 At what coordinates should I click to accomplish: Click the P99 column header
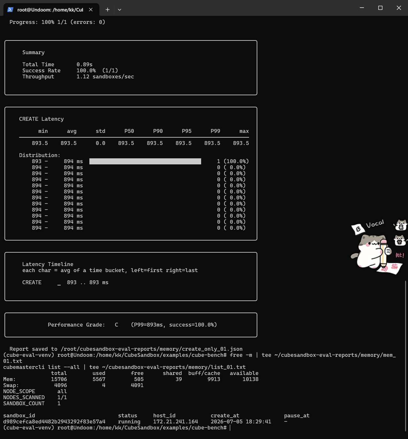(215, 131)
